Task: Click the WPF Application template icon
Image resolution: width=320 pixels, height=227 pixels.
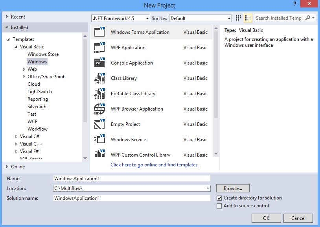Action: tap(99, 47)
